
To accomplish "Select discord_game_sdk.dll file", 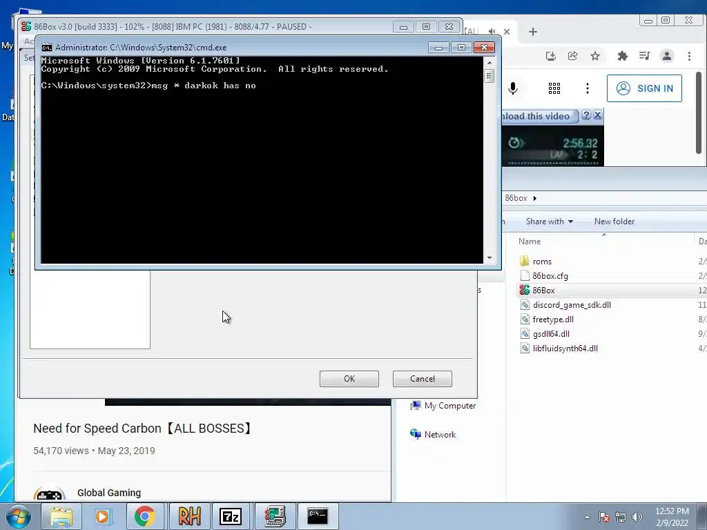I will click(x=572, y=304).
